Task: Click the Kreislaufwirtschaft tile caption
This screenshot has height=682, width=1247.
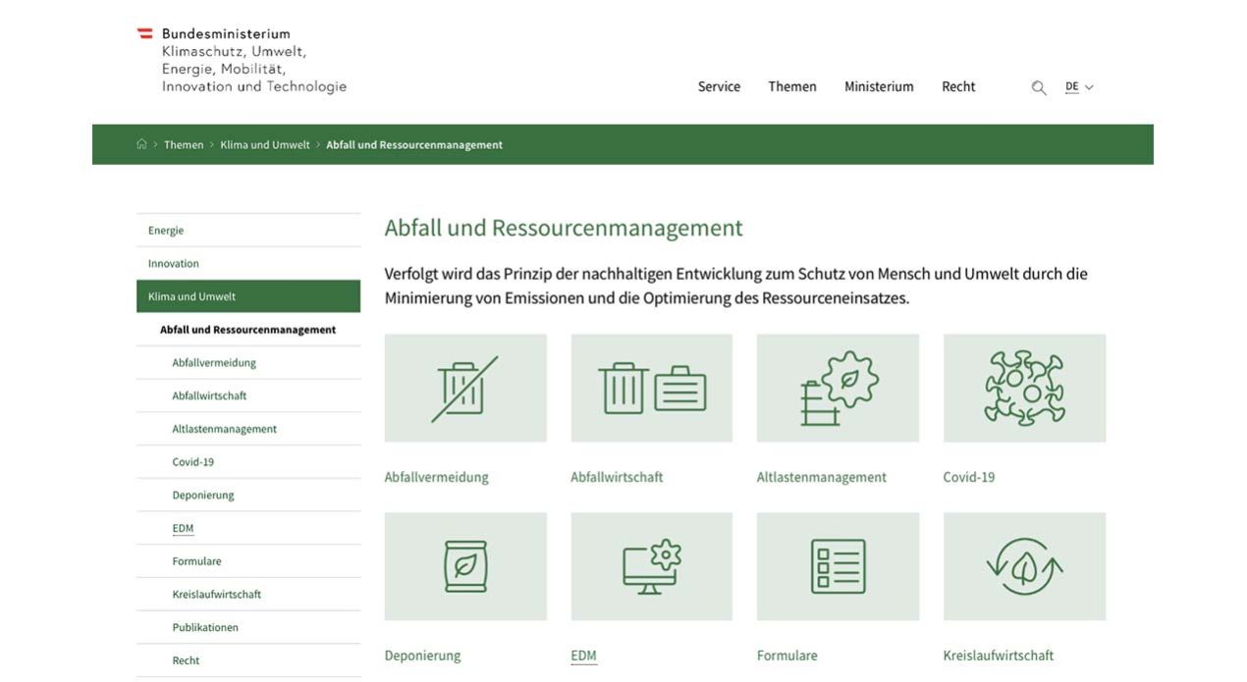Action: (999, 656)
